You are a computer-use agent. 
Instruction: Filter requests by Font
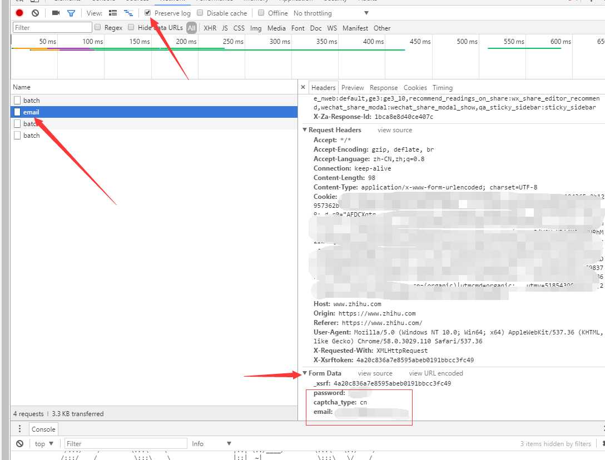297,28
